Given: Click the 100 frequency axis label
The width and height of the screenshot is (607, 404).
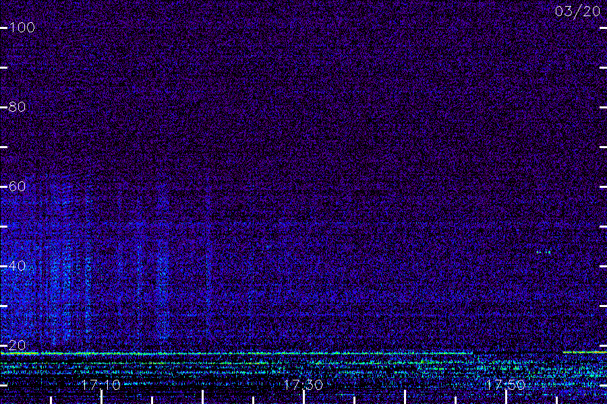Looking at the screenshot, I should pyautogui.click(x=22, y=28).
